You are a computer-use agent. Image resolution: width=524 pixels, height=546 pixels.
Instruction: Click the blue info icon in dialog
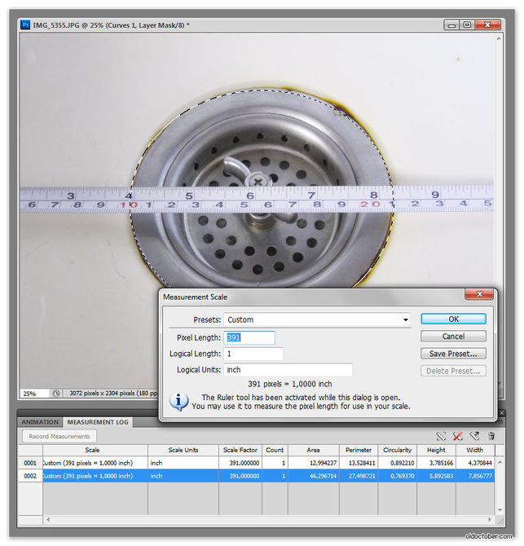(x=178, y=401)
